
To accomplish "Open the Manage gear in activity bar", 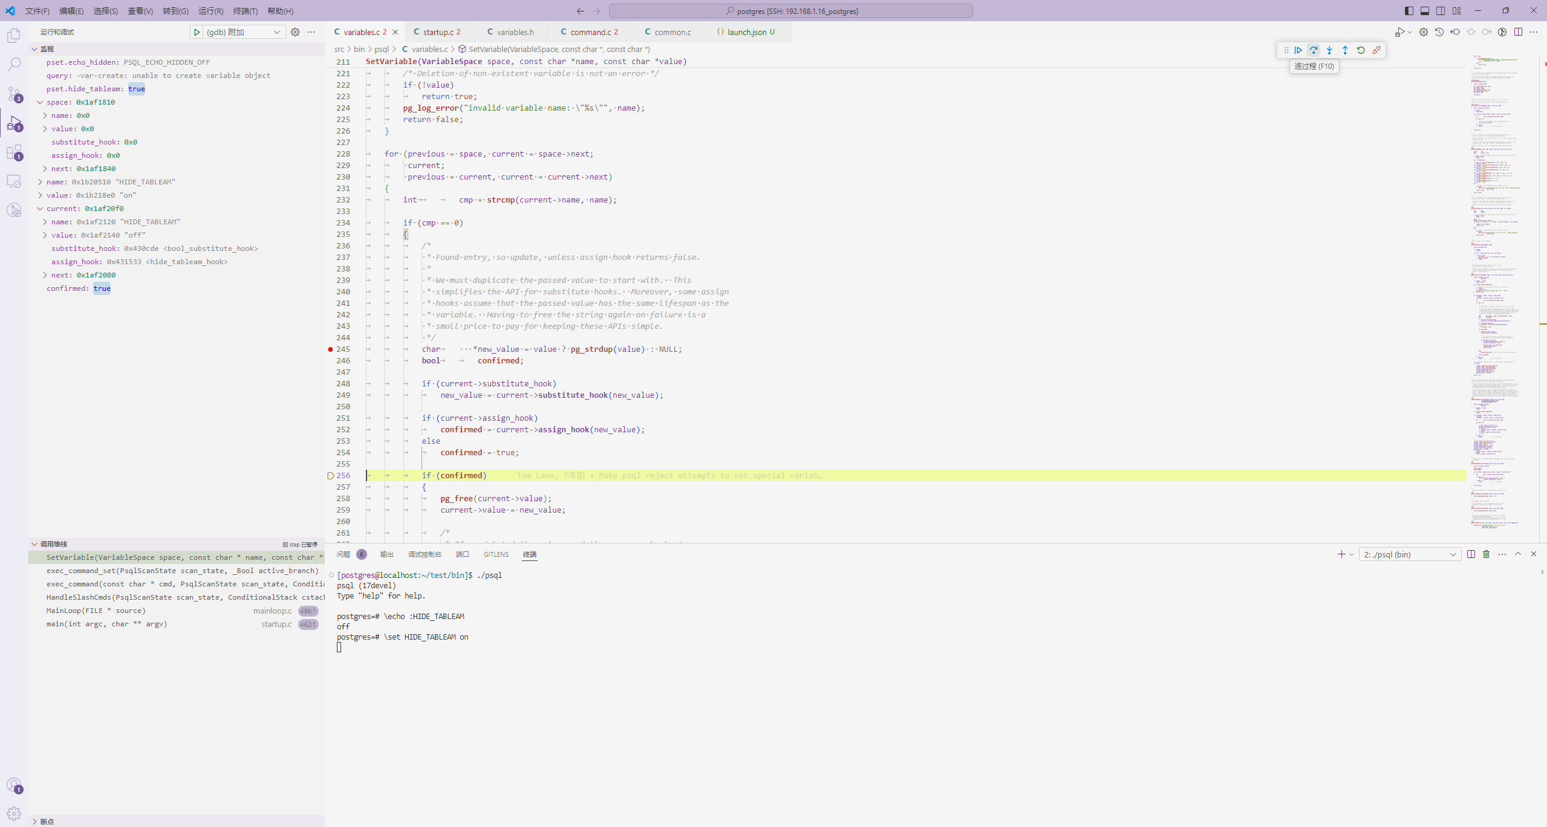I will 14,813.
